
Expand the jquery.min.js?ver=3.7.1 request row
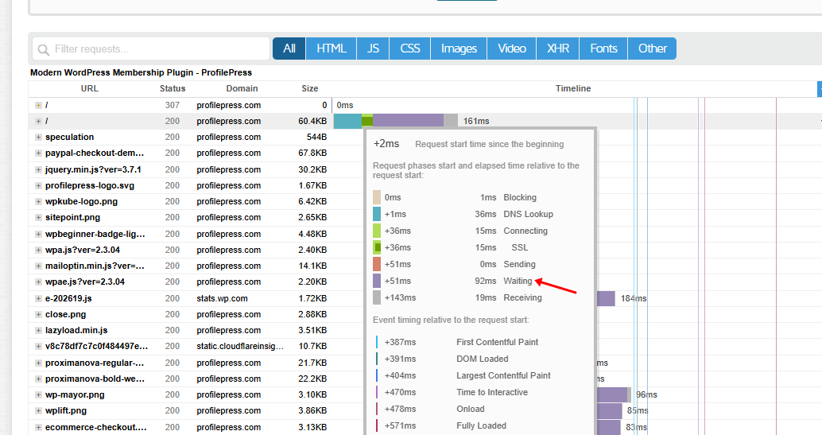click(x=38, y=169)
